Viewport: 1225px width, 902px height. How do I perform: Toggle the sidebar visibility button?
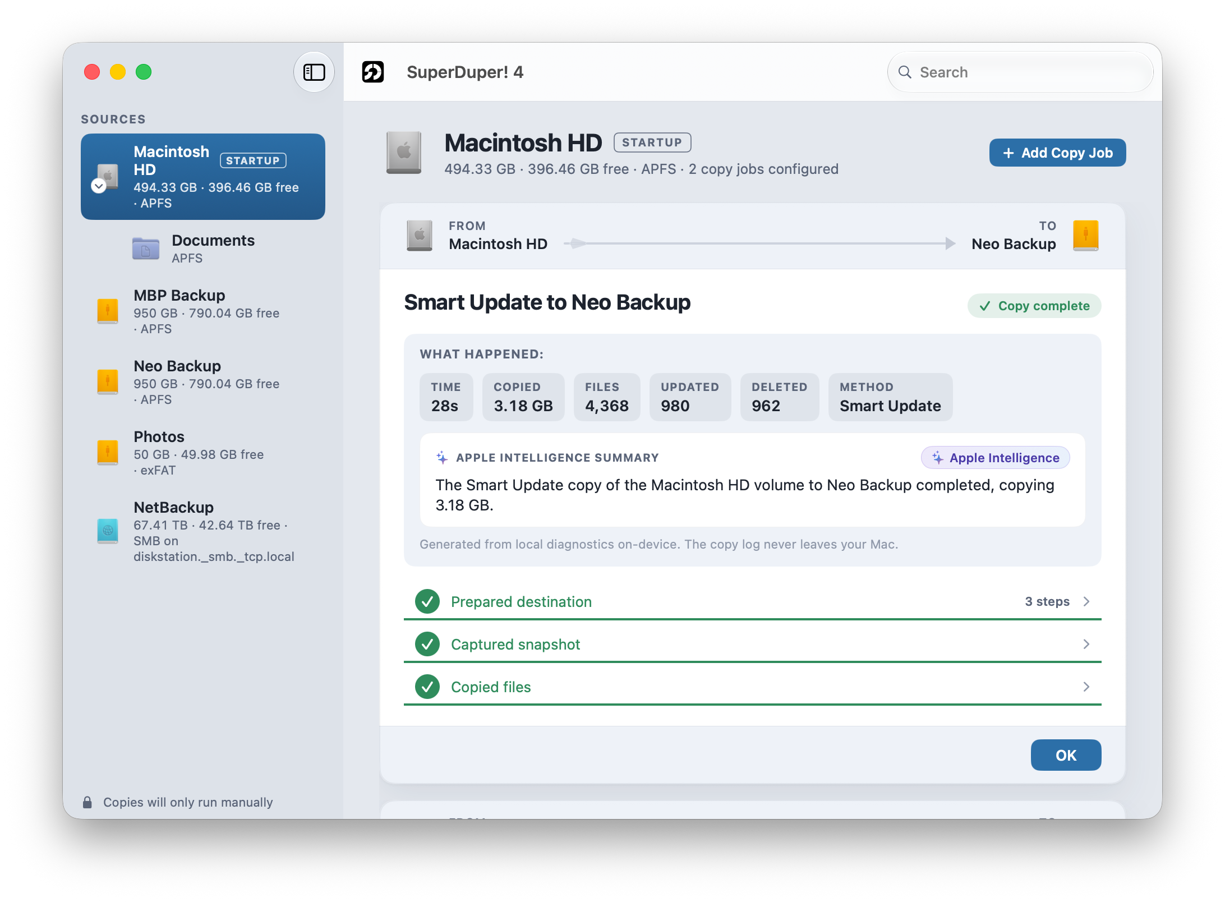(314, 72)
